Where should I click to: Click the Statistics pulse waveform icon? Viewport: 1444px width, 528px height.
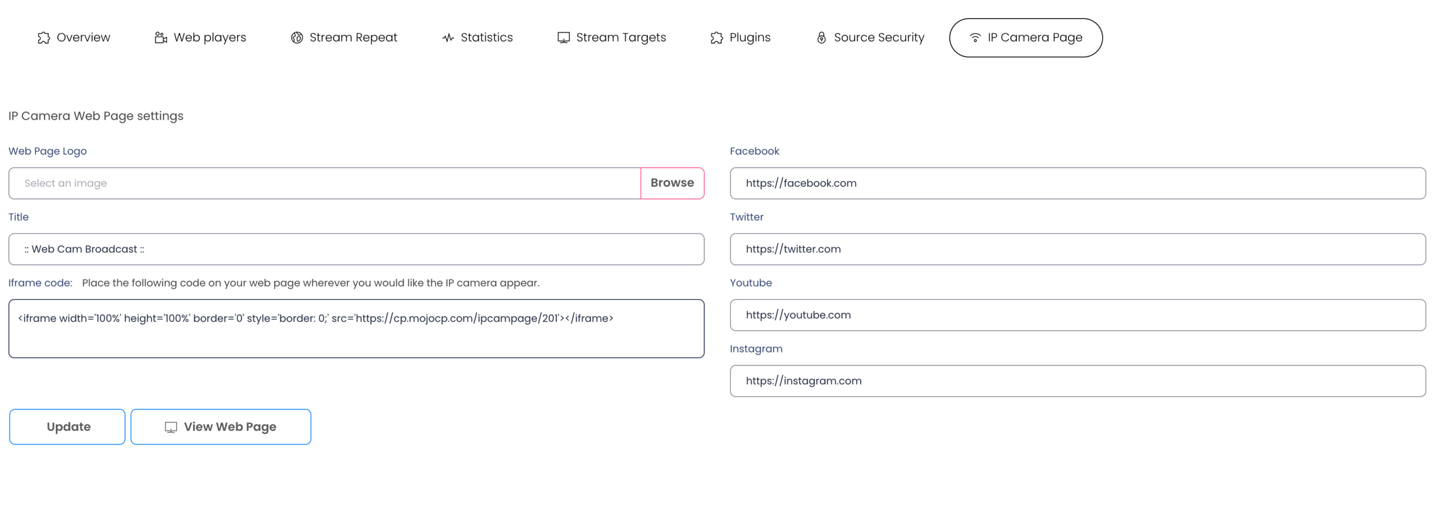[448, 38]
